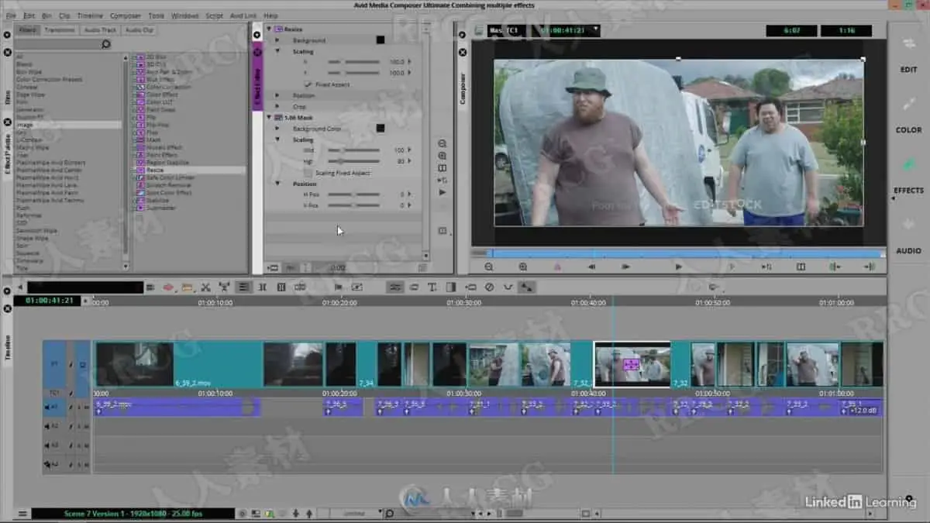930x523 pixels.
Task: Collapse the Resize effect parameters
Action: click(x=269, y=29)
